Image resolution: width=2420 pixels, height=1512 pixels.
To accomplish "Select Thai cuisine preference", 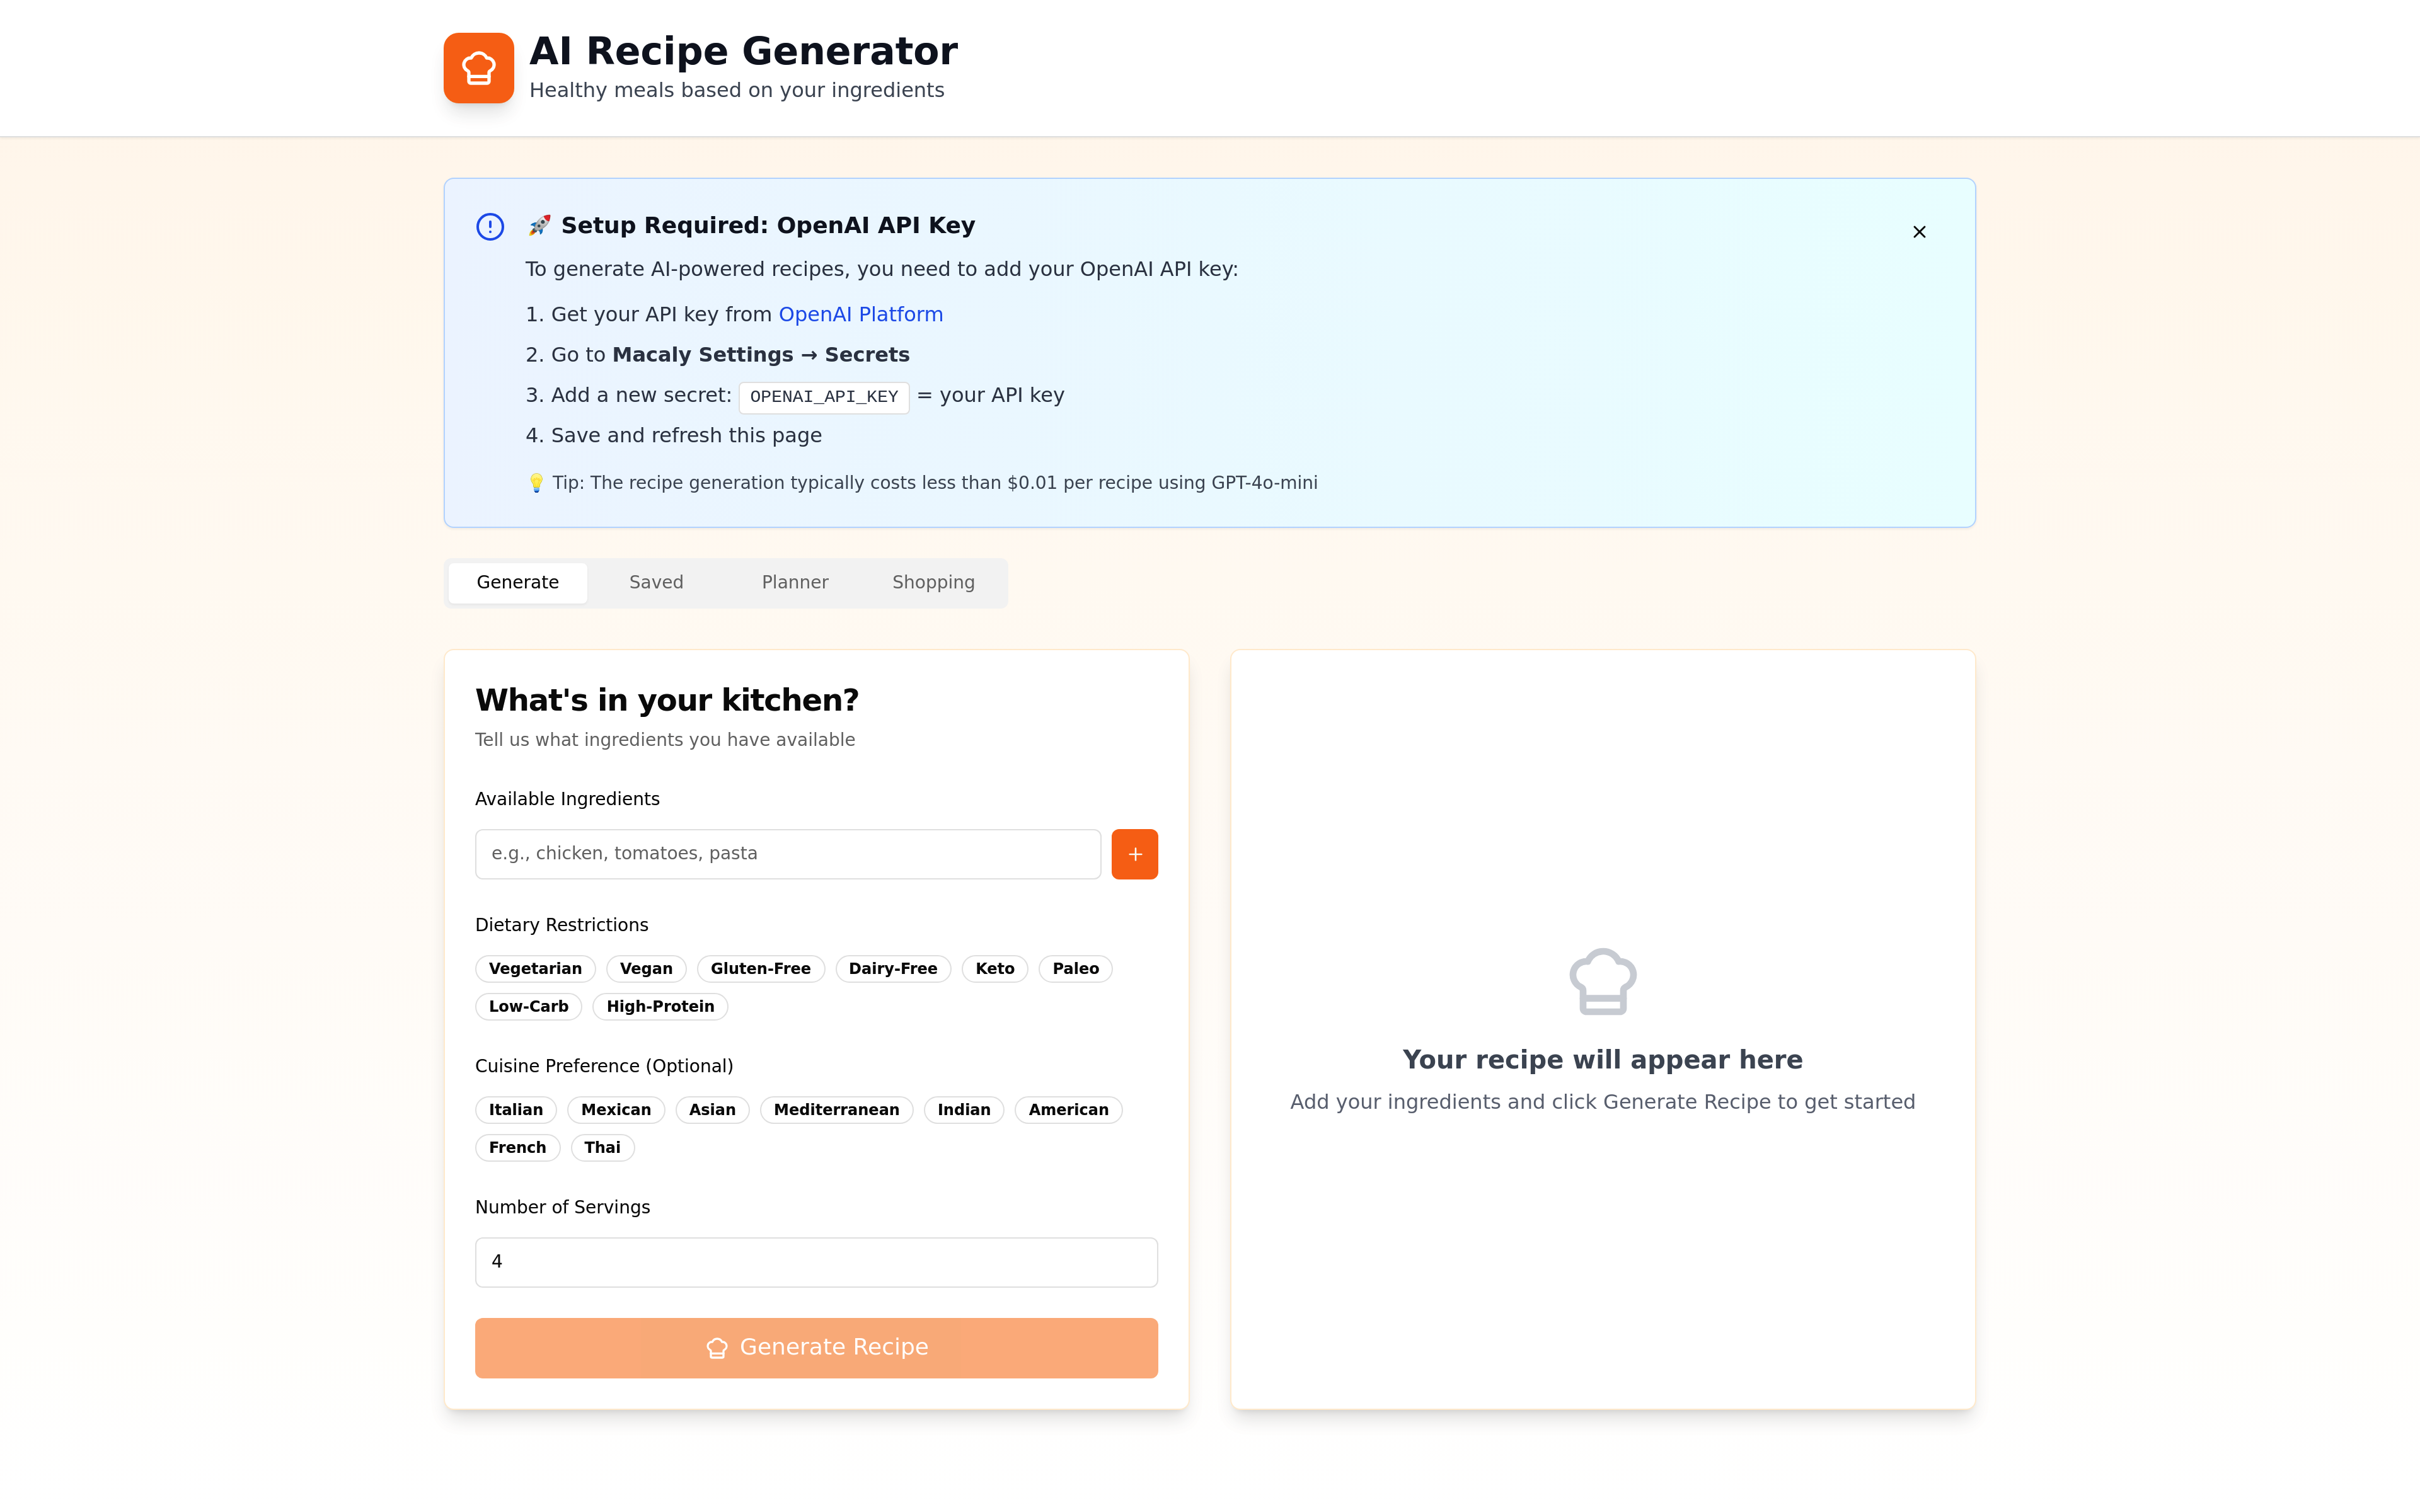I will point(602,1147).
